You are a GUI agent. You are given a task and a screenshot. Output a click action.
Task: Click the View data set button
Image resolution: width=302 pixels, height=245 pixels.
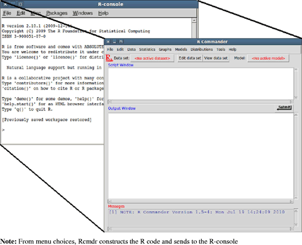coord(216,58)
